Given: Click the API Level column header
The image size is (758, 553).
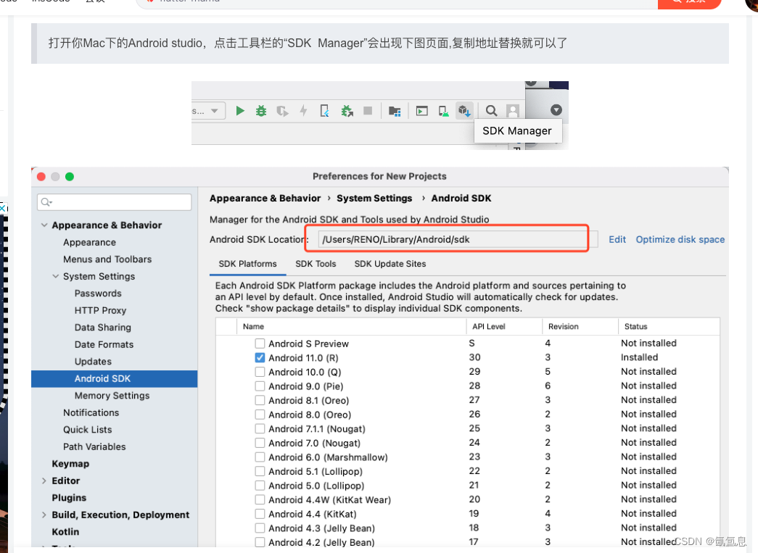Looking at the screenshot, I should tap(504, 326).
